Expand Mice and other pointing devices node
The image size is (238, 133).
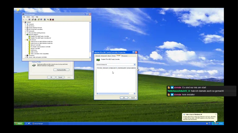pos(25,33)
